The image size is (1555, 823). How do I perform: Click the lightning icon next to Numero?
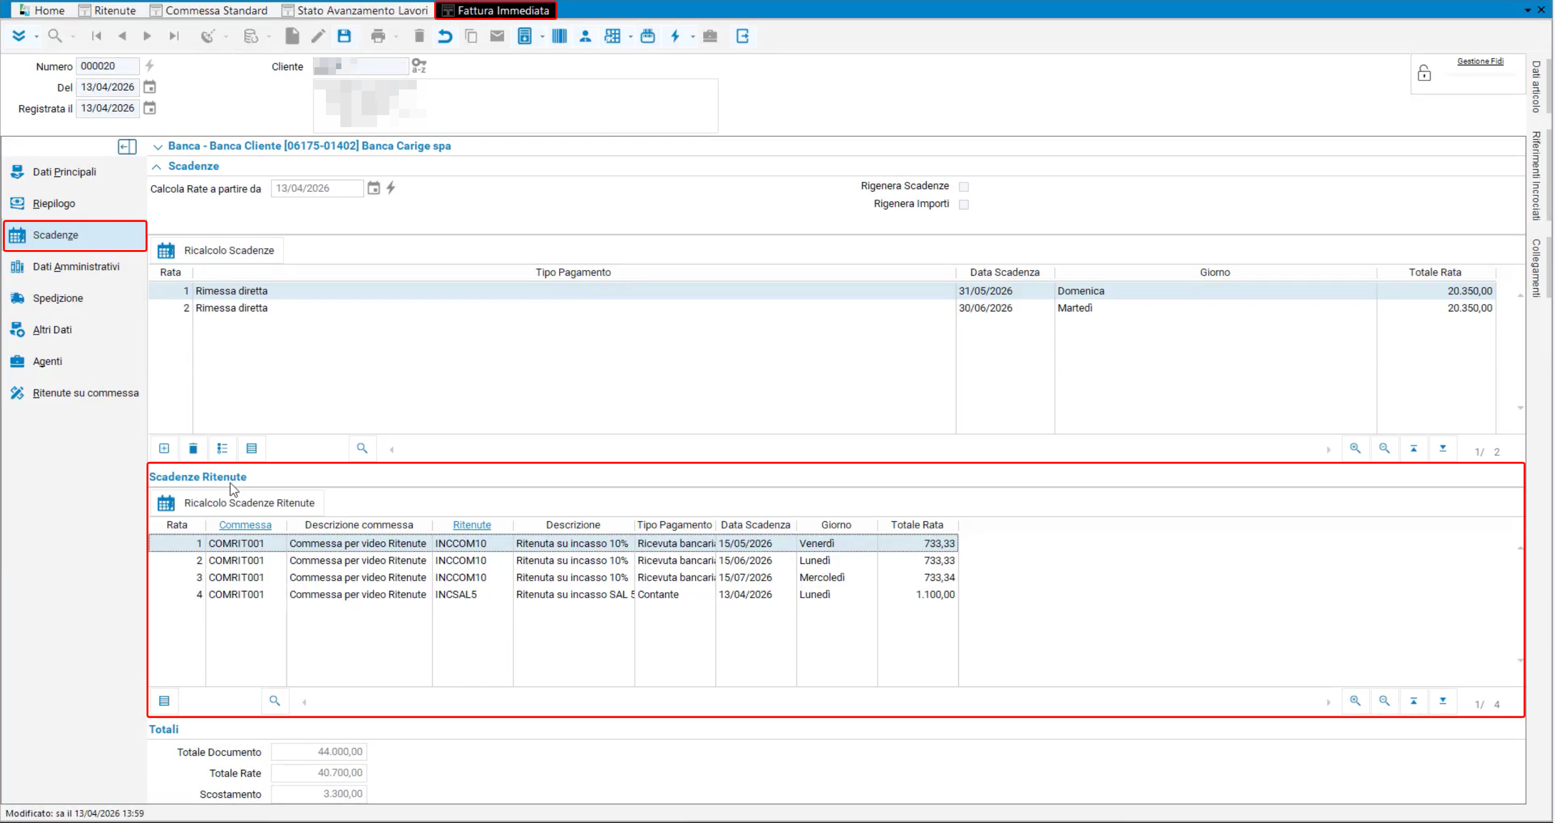pos(150,65)
